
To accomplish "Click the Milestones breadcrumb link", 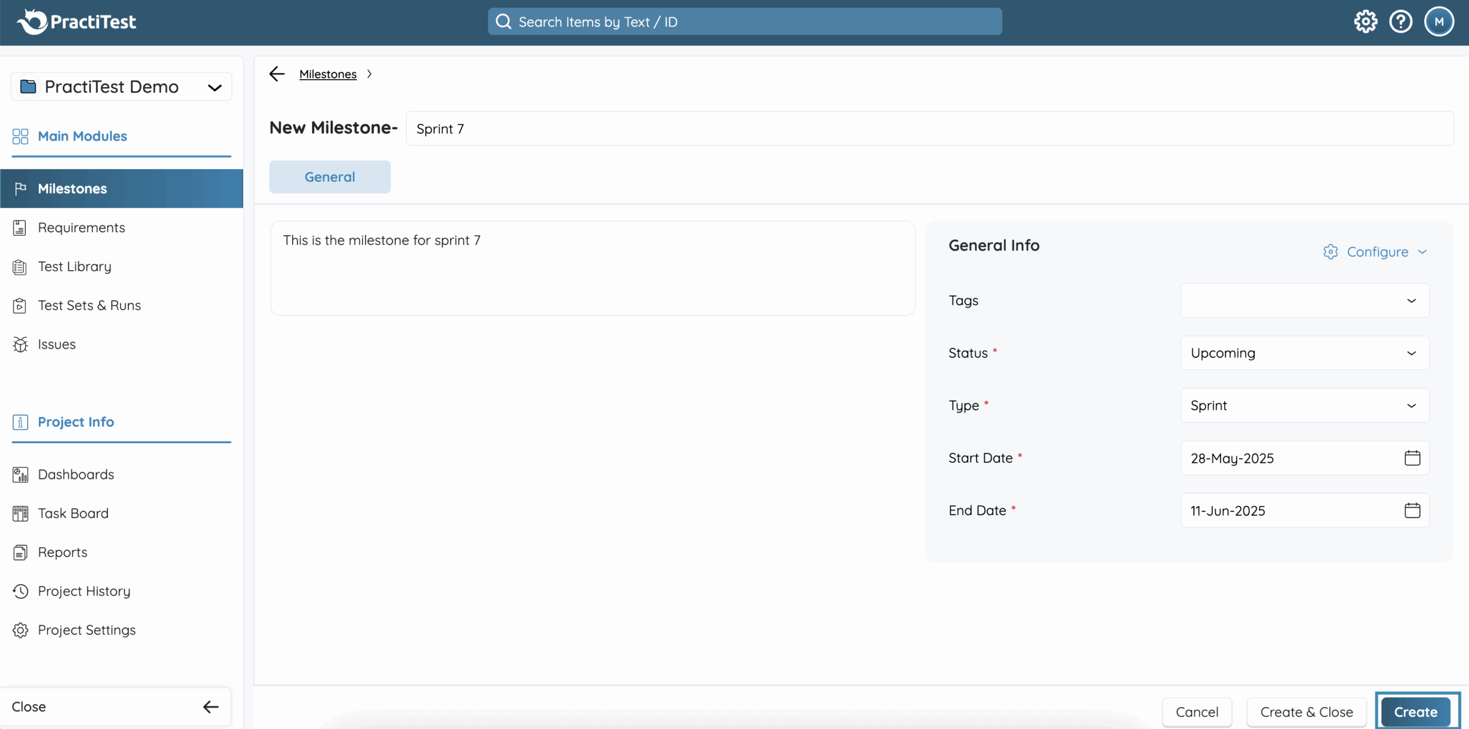I will [328, 74].
